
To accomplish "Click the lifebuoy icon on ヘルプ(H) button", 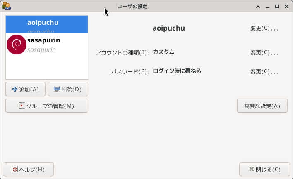I will [x=15, y=169].
